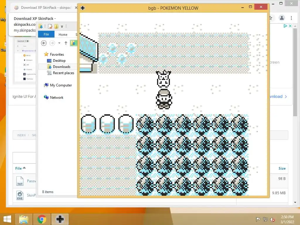The width and height of the screenshot is (300, 225).
Task: Open Customize Quick Access Toolbar dropdown
Action: coord(62,26)
